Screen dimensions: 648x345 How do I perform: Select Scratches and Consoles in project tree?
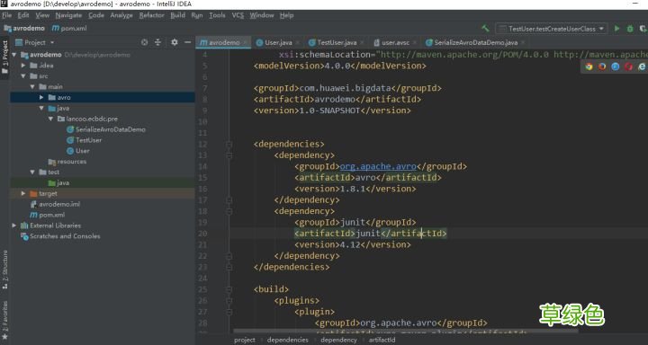pos(61,236)
